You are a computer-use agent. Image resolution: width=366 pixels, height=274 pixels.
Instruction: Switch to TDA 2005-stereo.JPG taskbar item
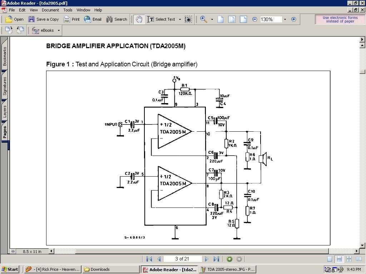click(x=228, y=269)
